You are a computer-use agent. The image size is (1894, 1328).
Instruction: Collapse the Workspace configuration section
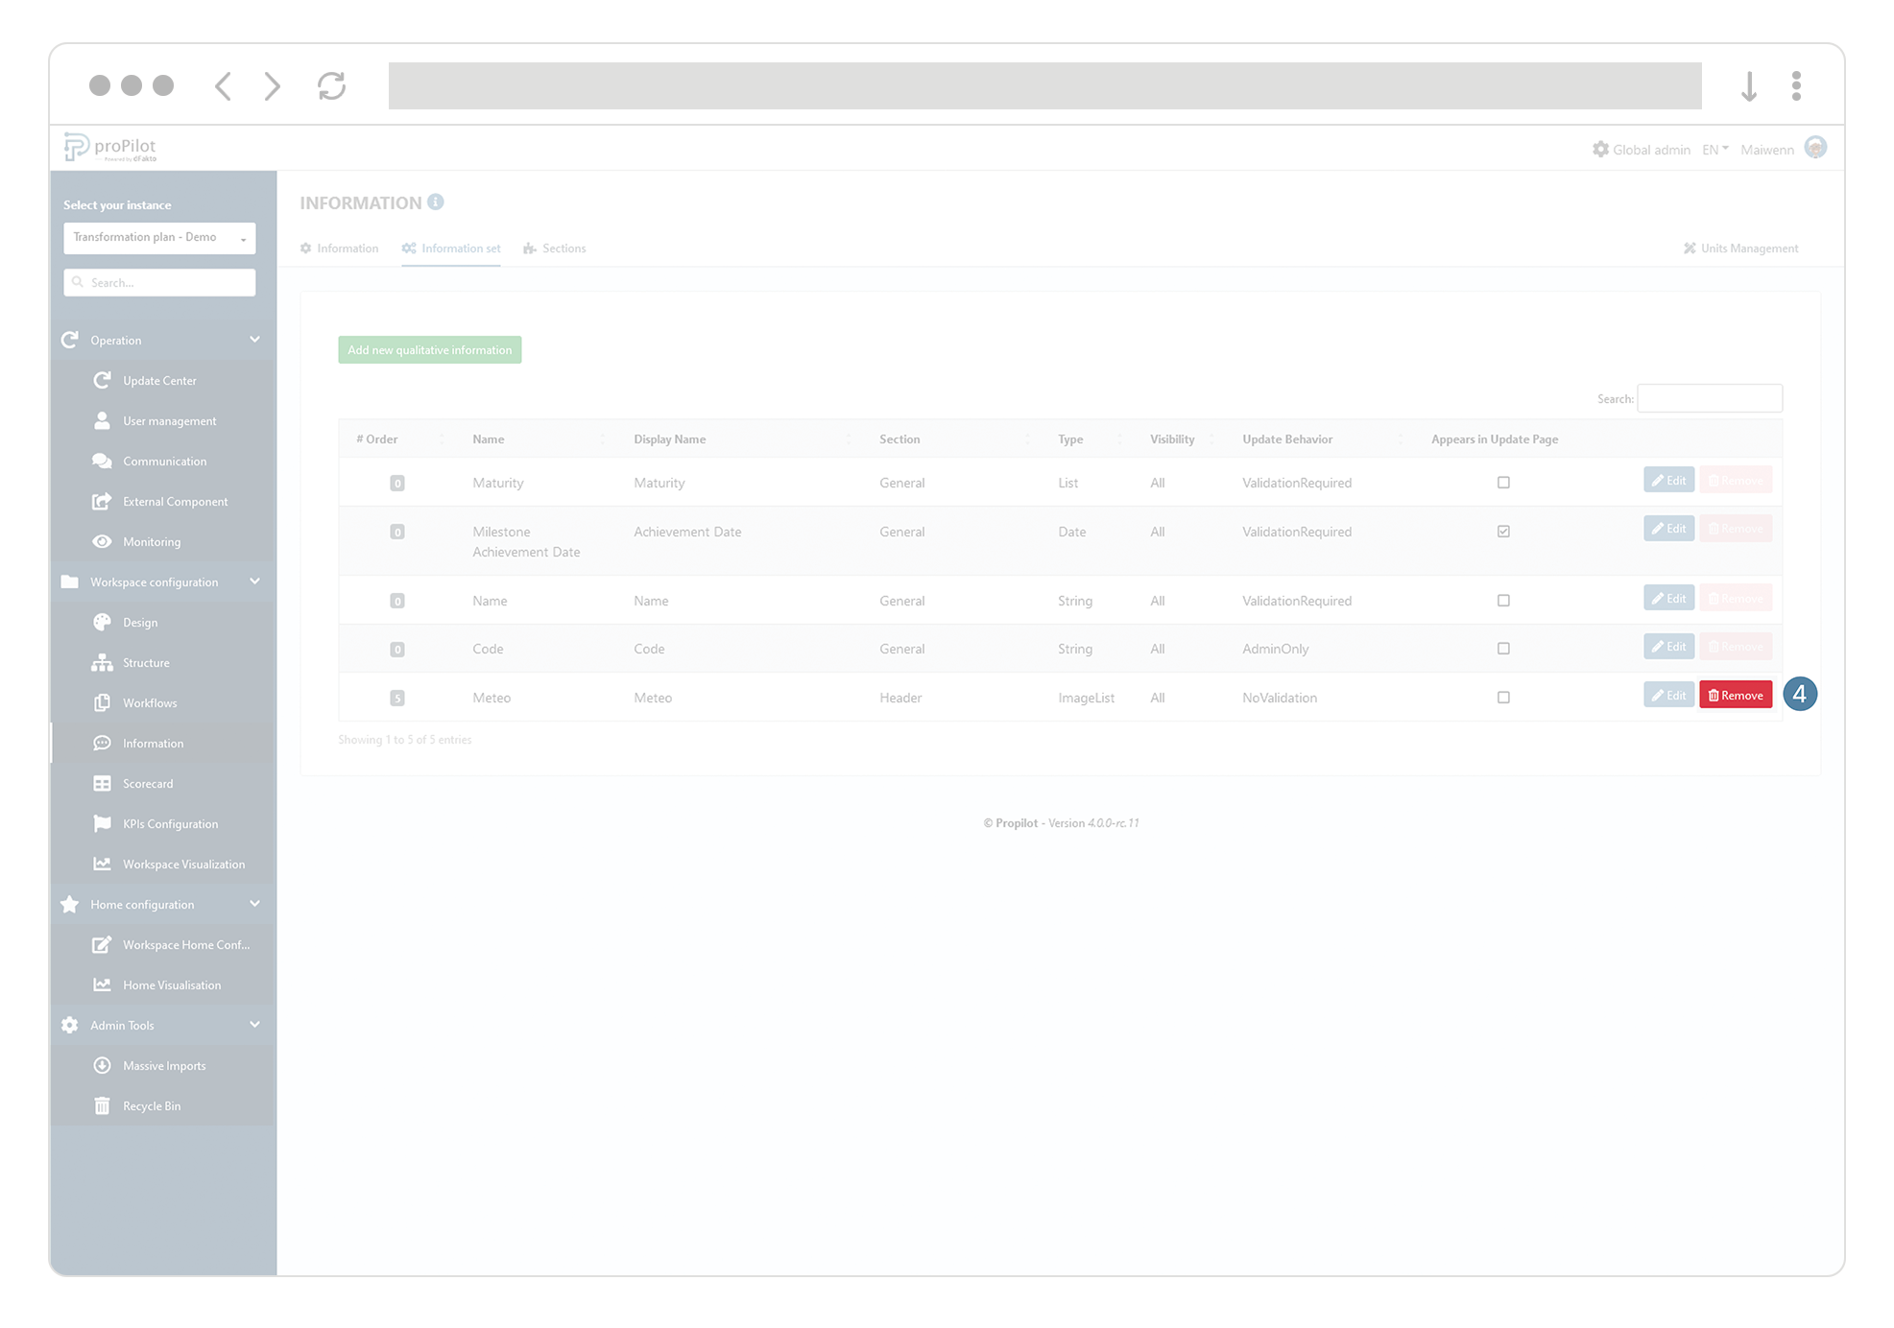(x=253, y=581)
